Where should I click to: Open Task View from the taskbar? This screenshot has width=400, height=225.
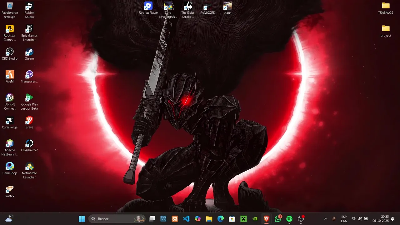click(152, 219)
